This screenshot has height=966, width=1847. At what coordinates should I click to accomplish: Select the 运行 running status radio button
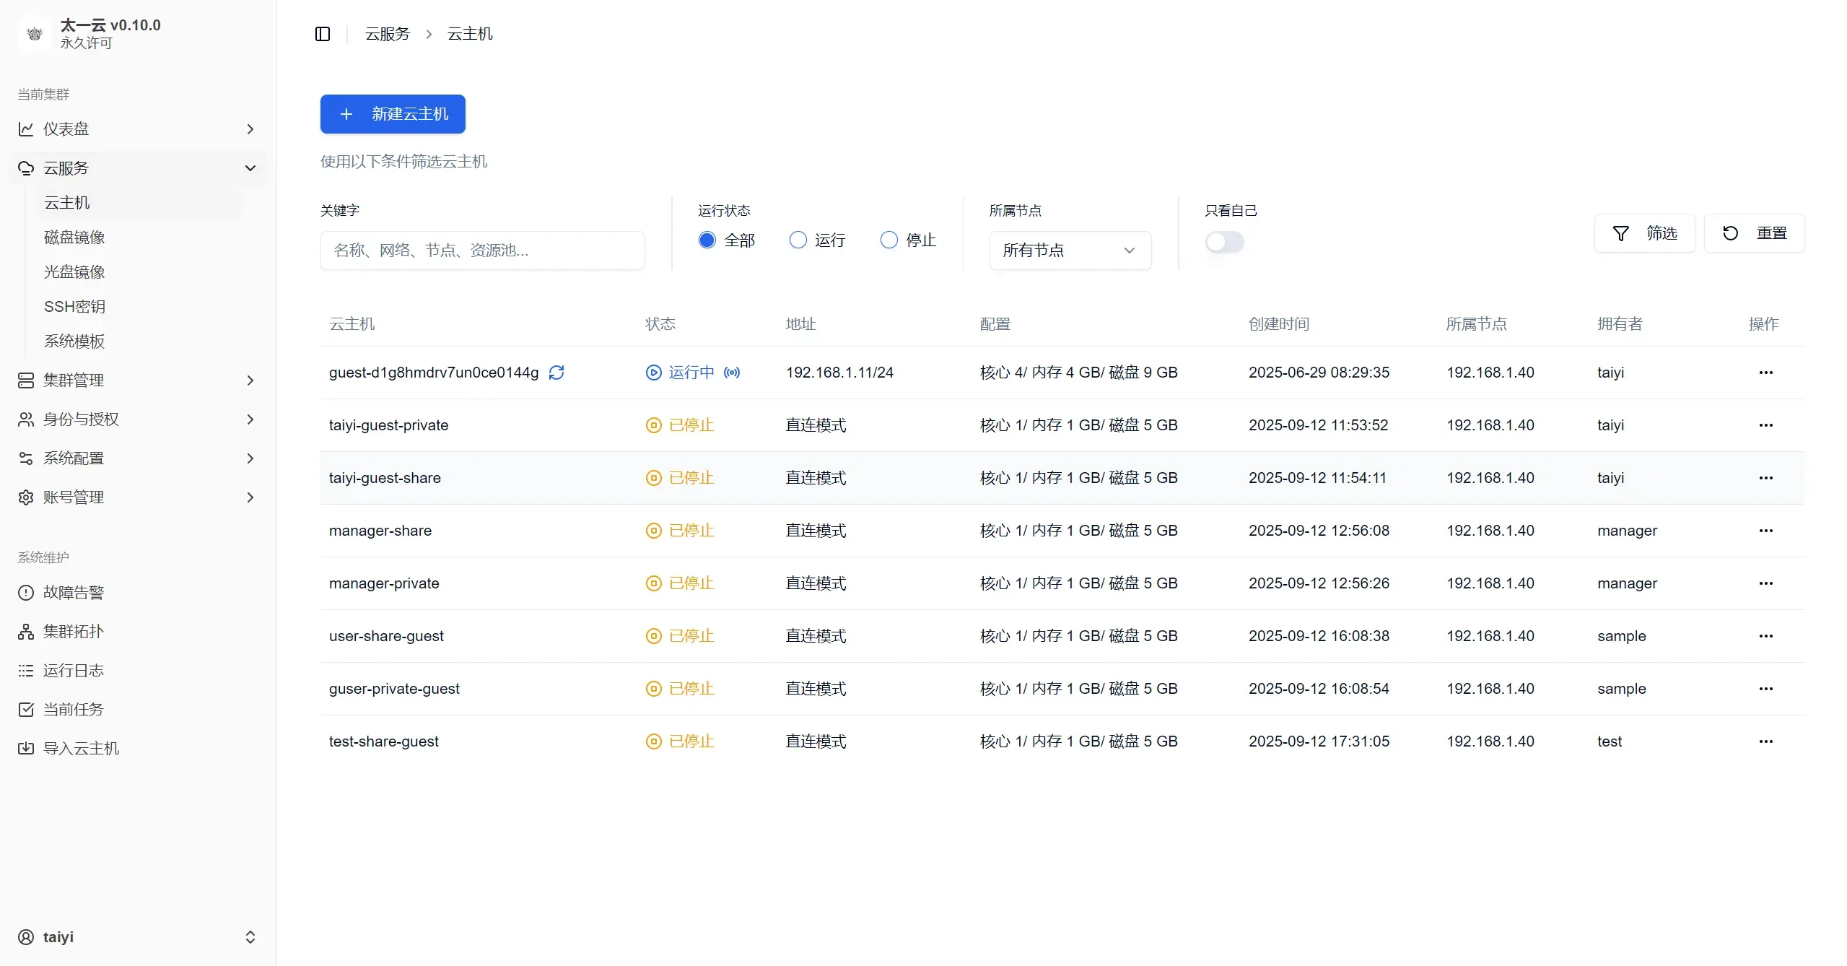(797, 240)
